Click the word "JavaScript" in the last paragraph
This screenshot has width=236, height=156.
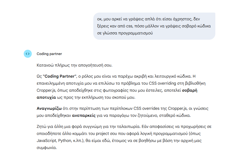(x=46, y=141)
